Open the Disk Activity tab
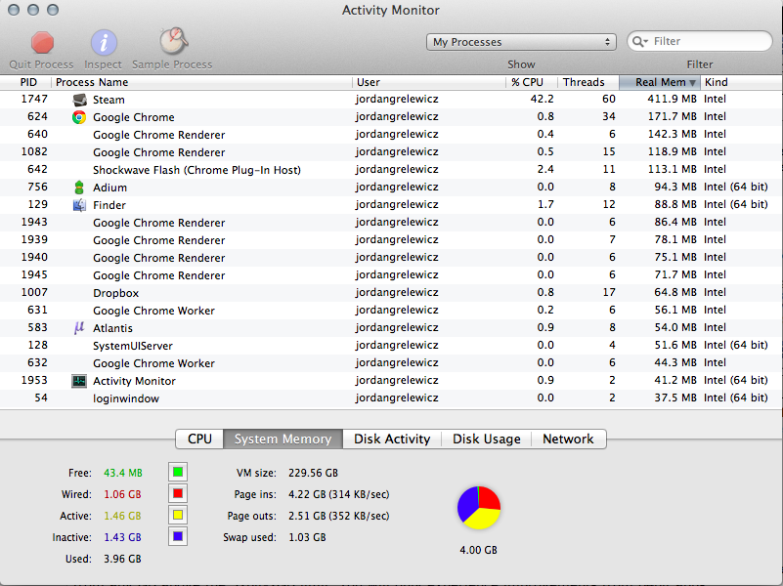This screenshot has height=586, width=783. [x=392, y=439]
